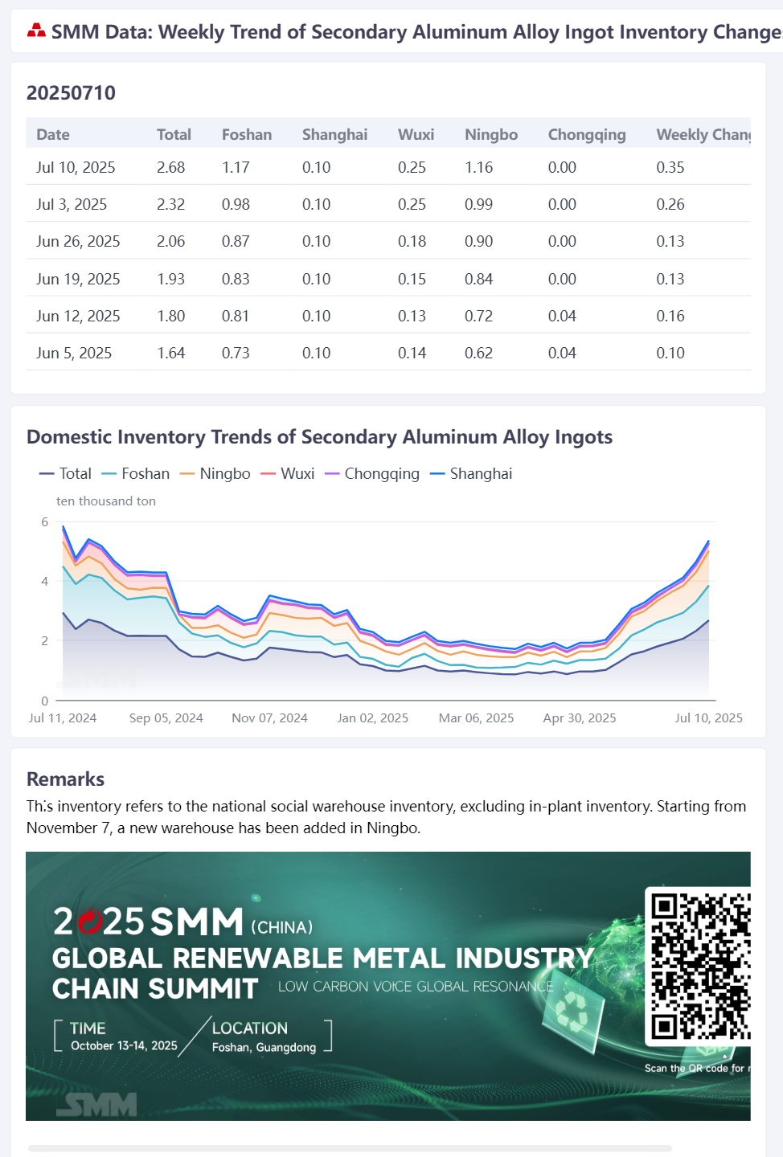This screenshot has height=1157, width=783.
Task: Click the Chongqing column header
Action: [x=587, y=134]
